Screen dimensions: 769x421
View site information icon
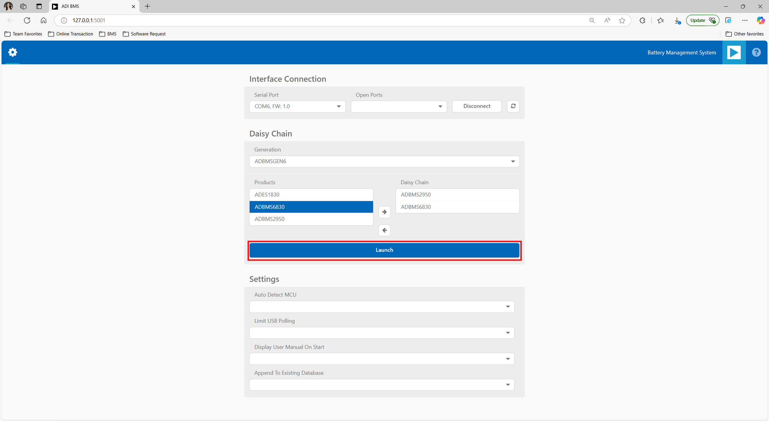point(64,20)
